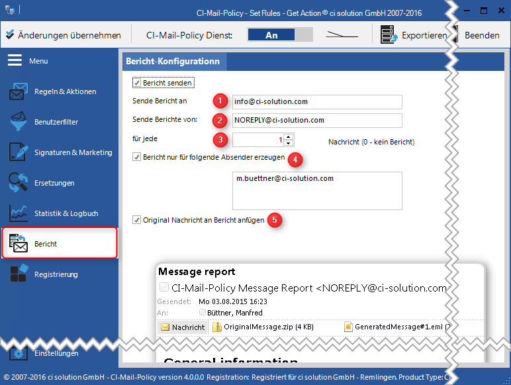Click Änderungen übernehmen button
The width and height of the screenshot is (511, 385).
[x=64, y=35]
